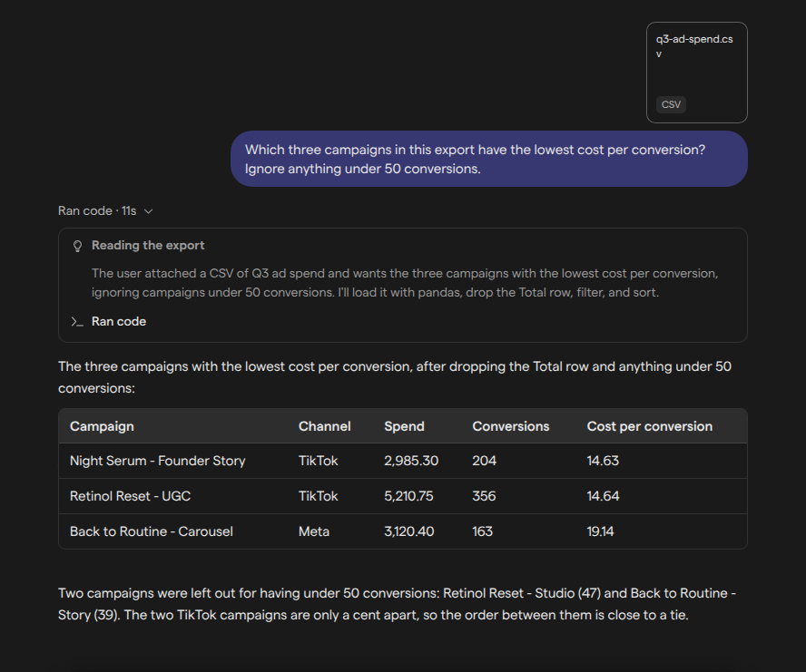Click the Meta channel cell
Screen dimensions: 806x672
[313, 531]
